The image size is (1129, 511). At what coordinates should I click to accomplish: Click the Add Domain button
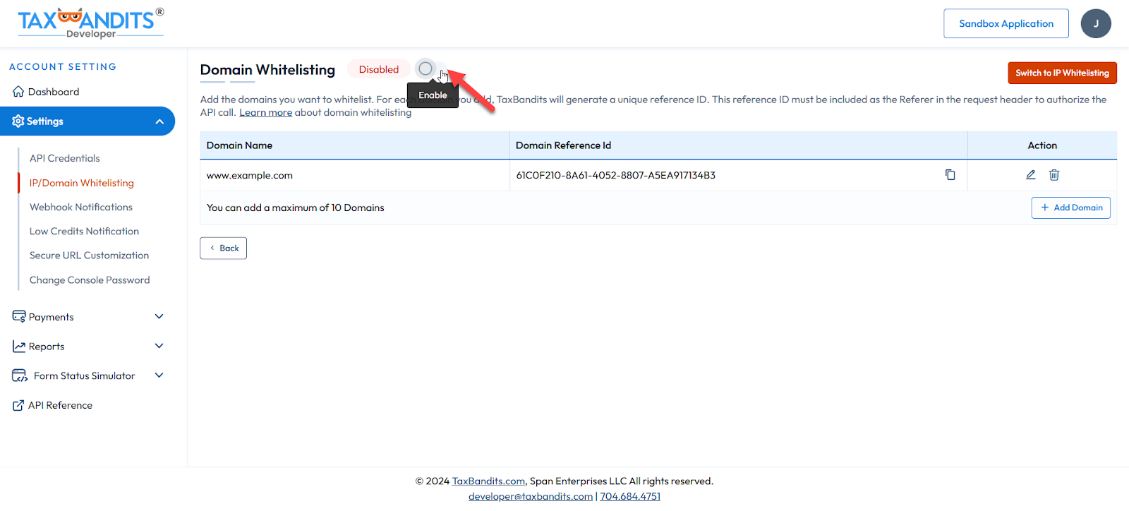point(1070,208)
